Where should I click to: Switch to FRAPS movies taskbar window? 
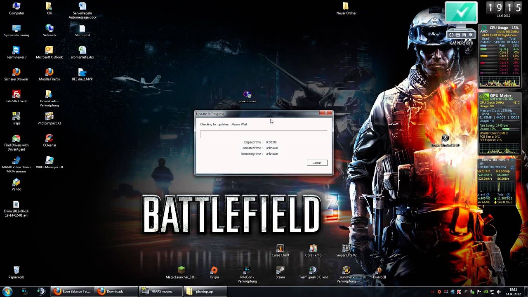click(161, 291)
